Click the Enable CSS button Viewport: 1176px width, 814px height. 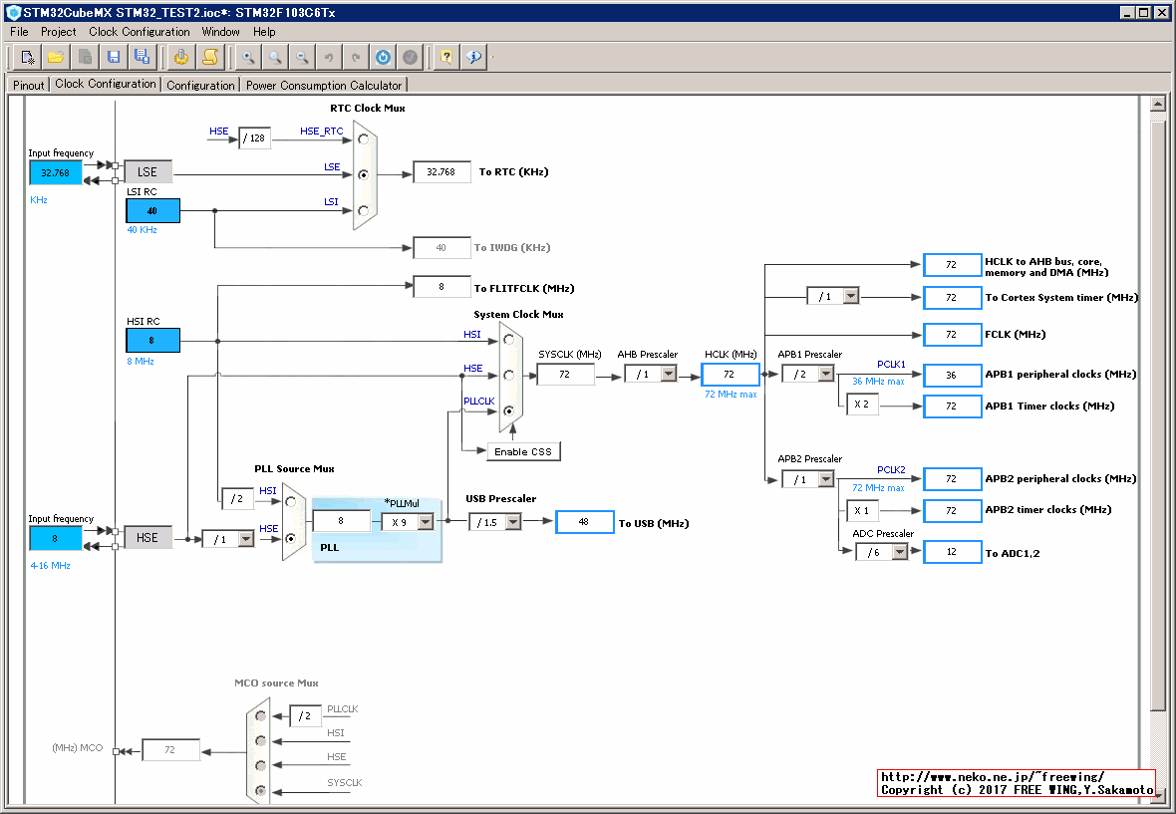coord(523,452)
